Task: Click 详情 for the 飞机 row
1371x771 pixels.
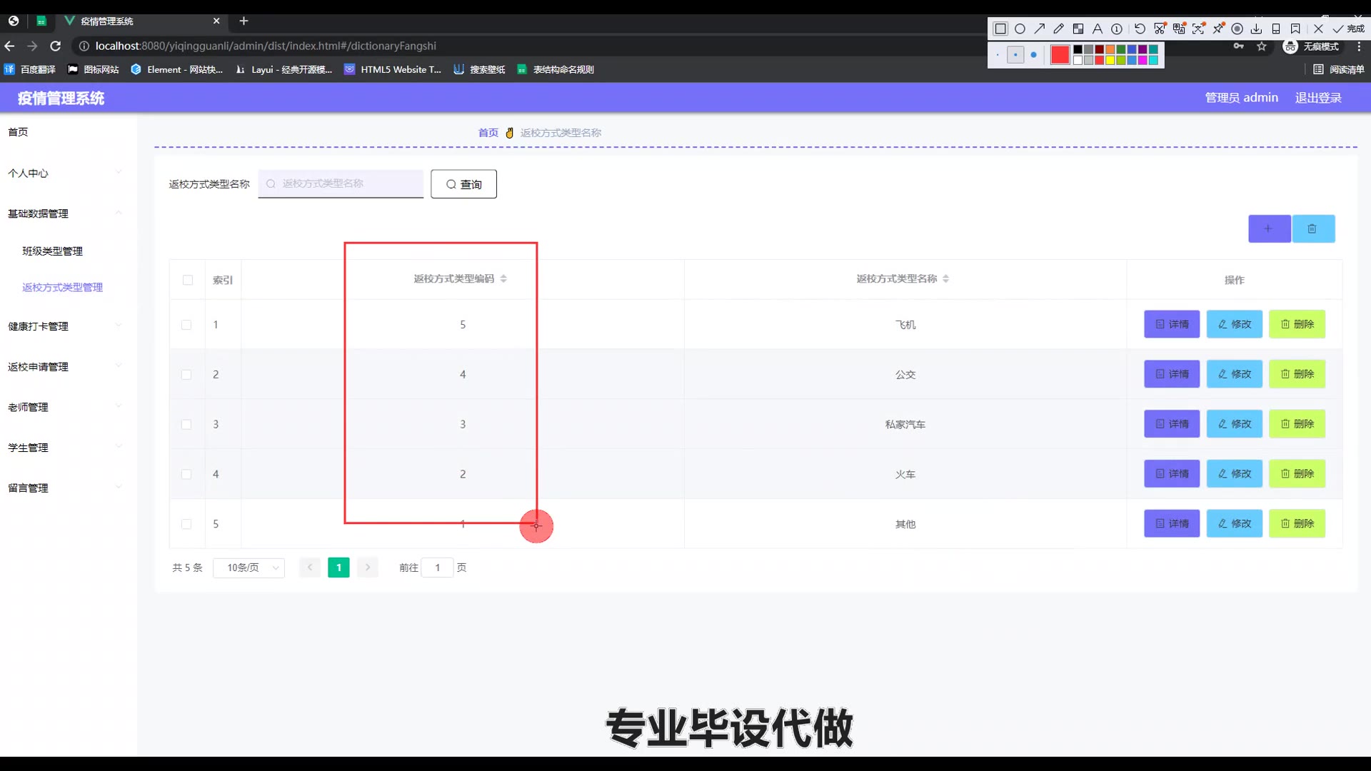Action: 1172,324
